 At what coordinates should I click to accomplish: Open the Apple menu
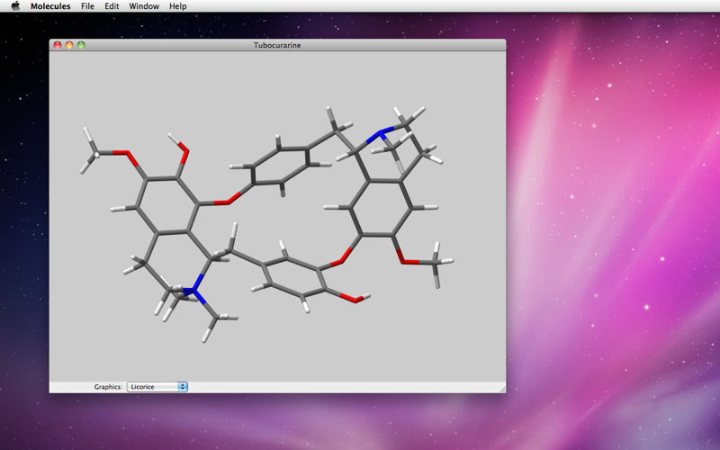(15, 6)
